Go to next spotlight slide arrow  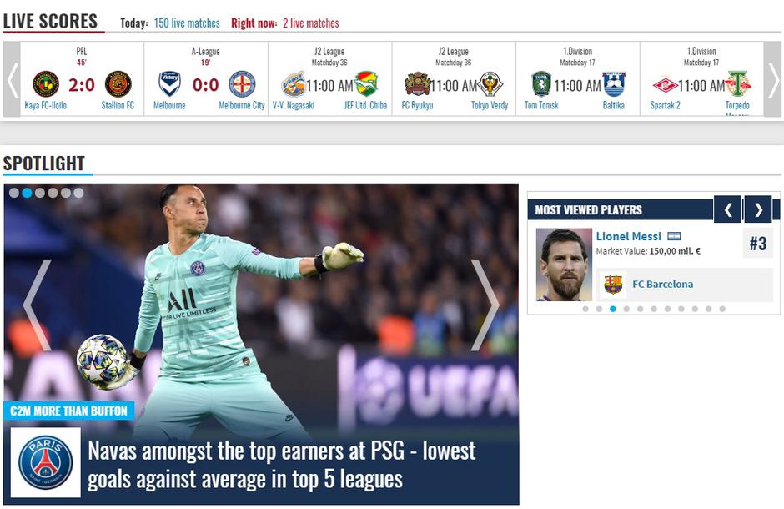pos(485,305)
